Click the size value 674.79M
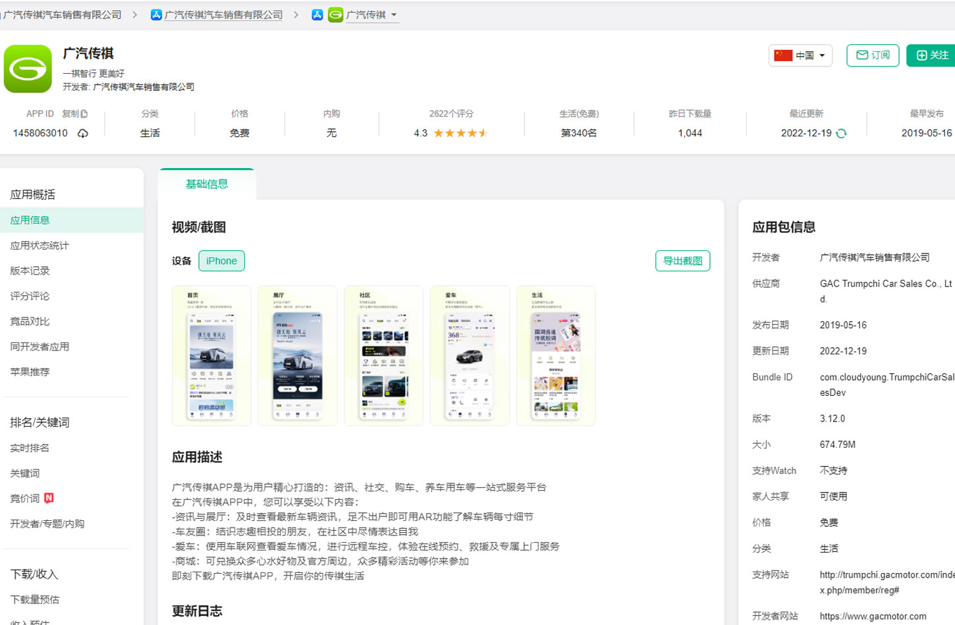 pos(838,445)
